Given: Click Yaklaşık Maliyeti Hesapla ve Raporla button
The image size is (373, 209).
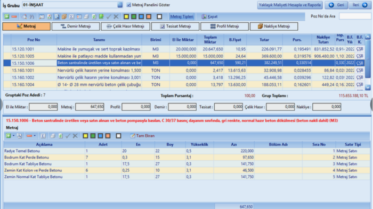Looking at the screenshot, I should pos(290,5).
